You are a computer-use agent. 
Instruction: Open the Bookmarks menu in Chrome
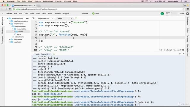click(x=48, y=1)
